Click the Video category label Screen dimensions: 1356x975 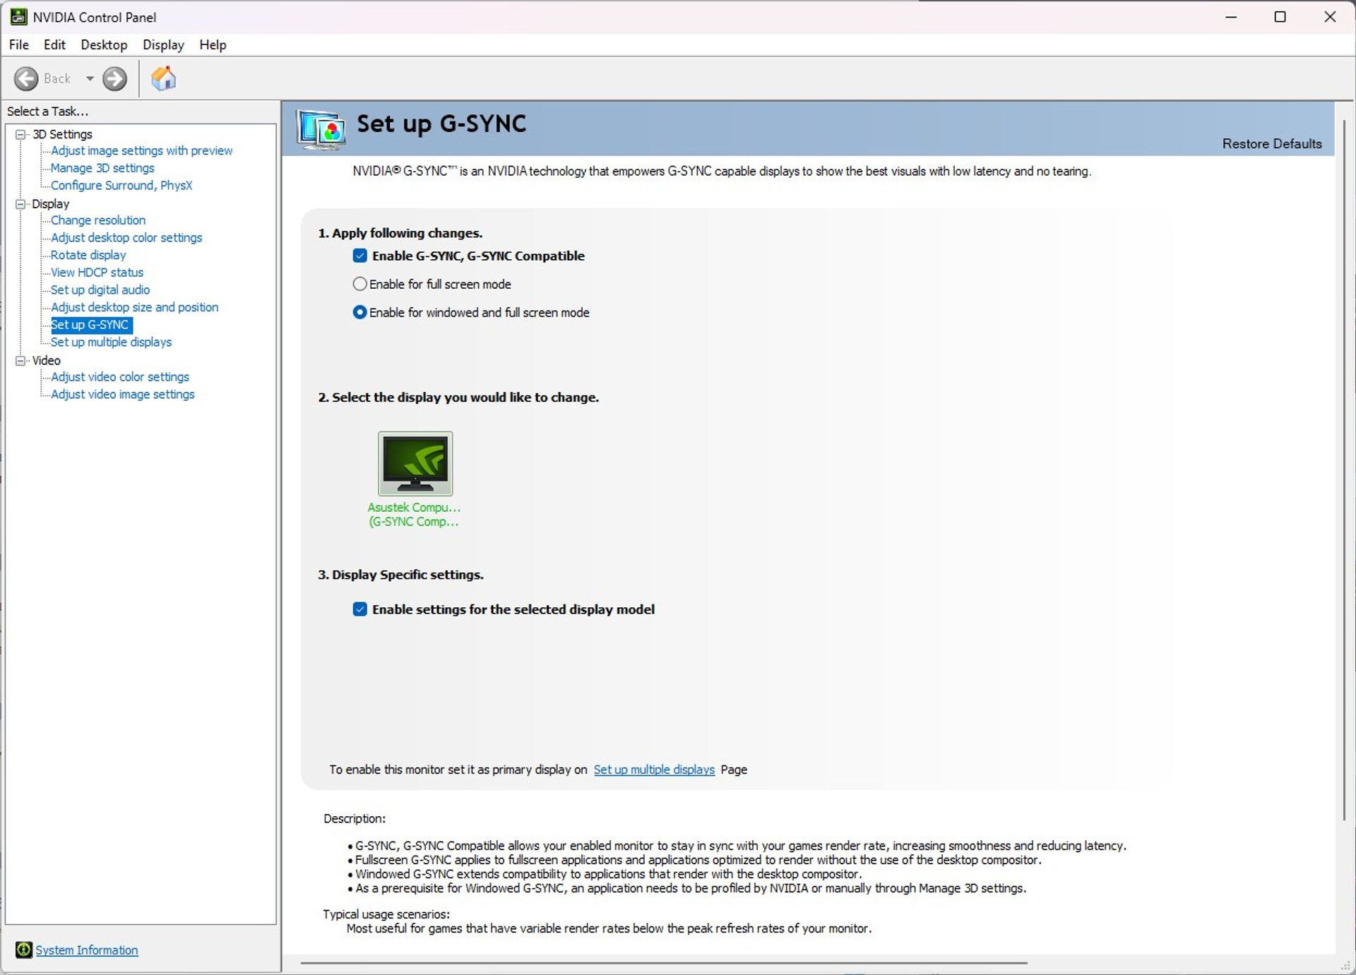(46, 361)
